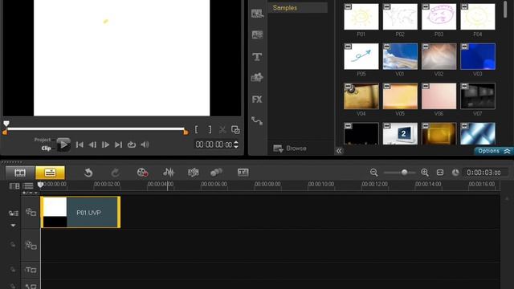Image resolution: width=514 pixels, height=289 pixels.
Task: Toggle Ripple Editing for the Video Track
Action: pyautogui.click(x=13, y=214)
